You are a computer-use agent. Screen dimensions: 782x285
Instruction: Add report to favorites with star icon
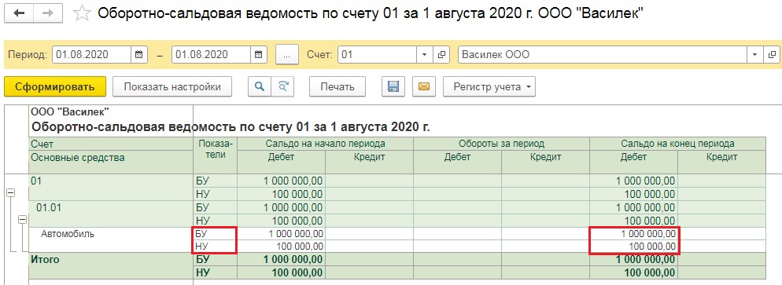81,13
